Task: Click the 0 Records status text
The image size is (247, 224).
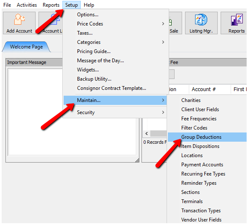Action: 155,142
